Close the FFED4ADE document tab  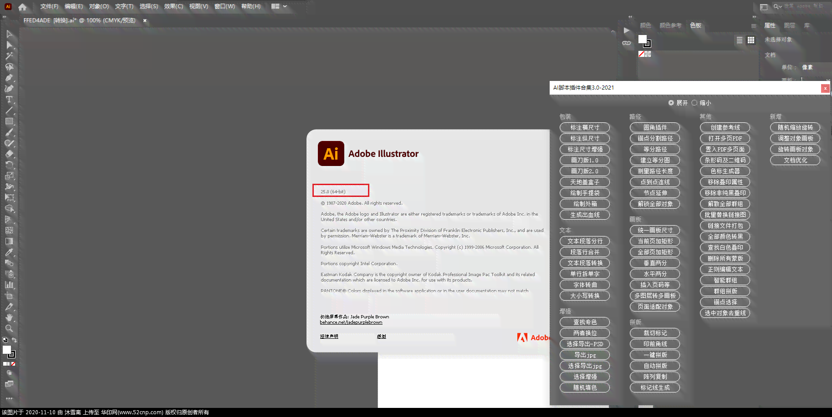point(145,20)
